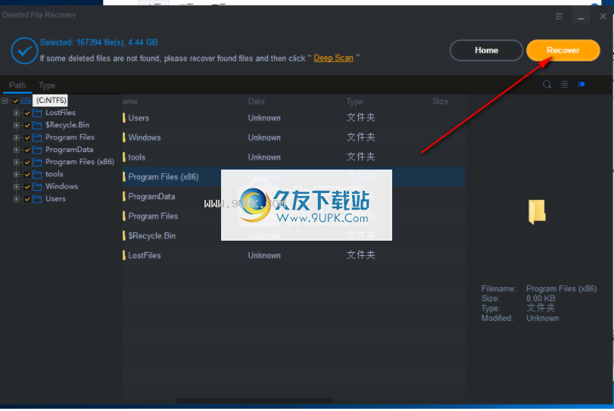Click the tools folder icon in tree
The width and height of the screenshot is (614, 411).
click(x=37, y=175)
